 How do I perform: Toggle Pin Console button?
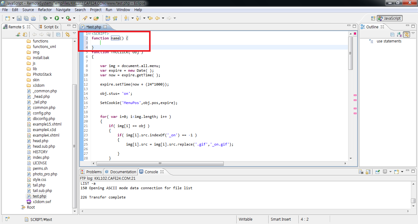[x=378, y=172]
